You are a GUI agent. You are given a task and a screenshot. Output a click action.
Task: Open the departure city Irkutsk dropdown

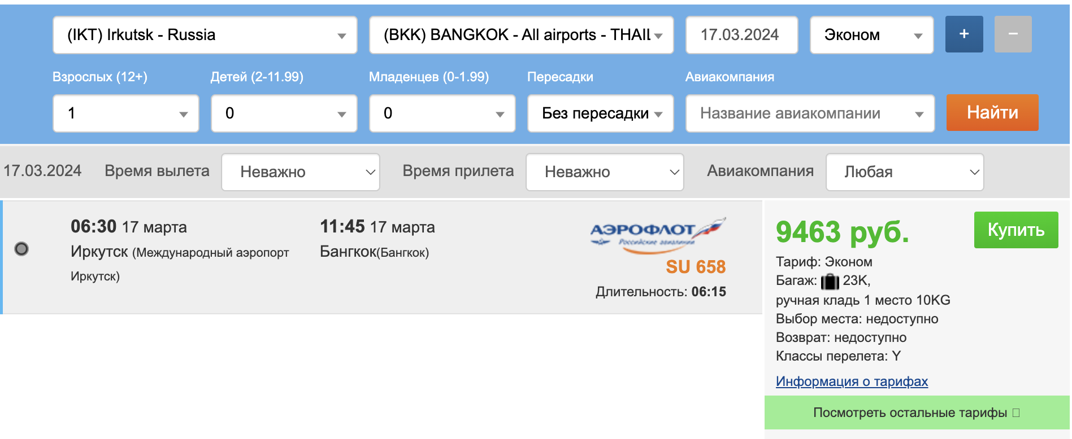tap(205, 35)
